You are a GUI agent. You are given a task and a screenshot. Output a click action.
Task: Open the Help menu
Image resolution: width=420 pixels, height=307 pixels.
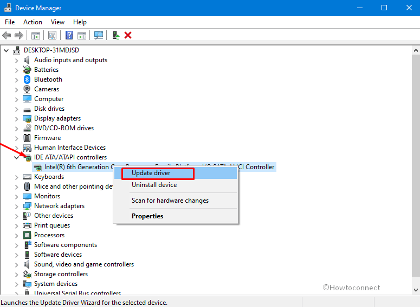[80, 22]
